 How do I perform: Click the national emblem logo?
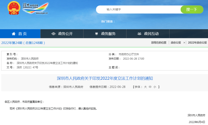coord(14,8)
